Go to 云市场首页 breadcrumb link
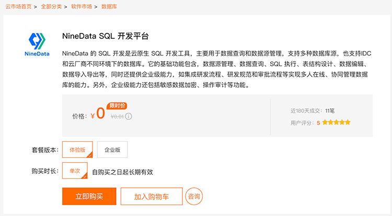392x216 pixels. click(18, 6)
